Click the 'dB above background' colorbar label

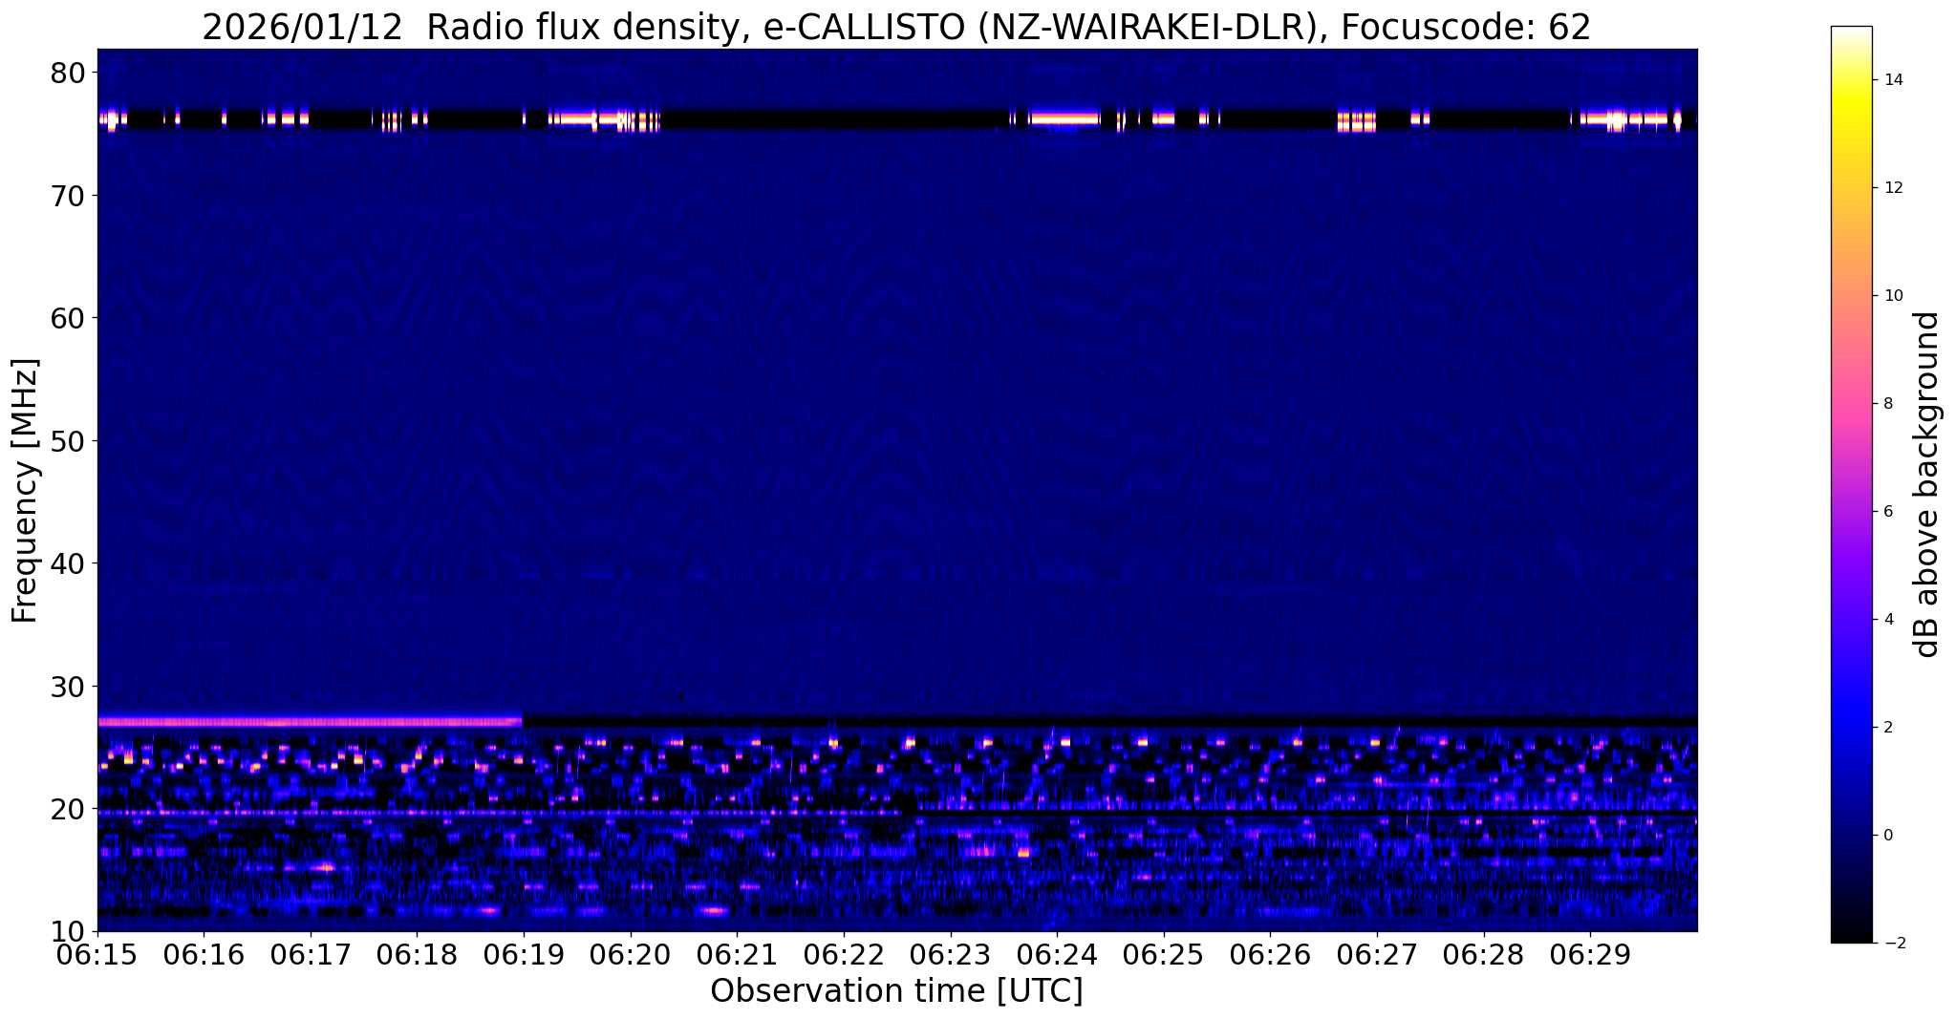(x=1927, y=484)
